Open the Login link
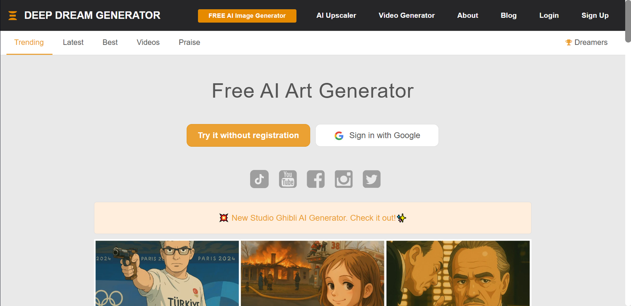The width and height of the screenshot is (631, 306). 549,15
